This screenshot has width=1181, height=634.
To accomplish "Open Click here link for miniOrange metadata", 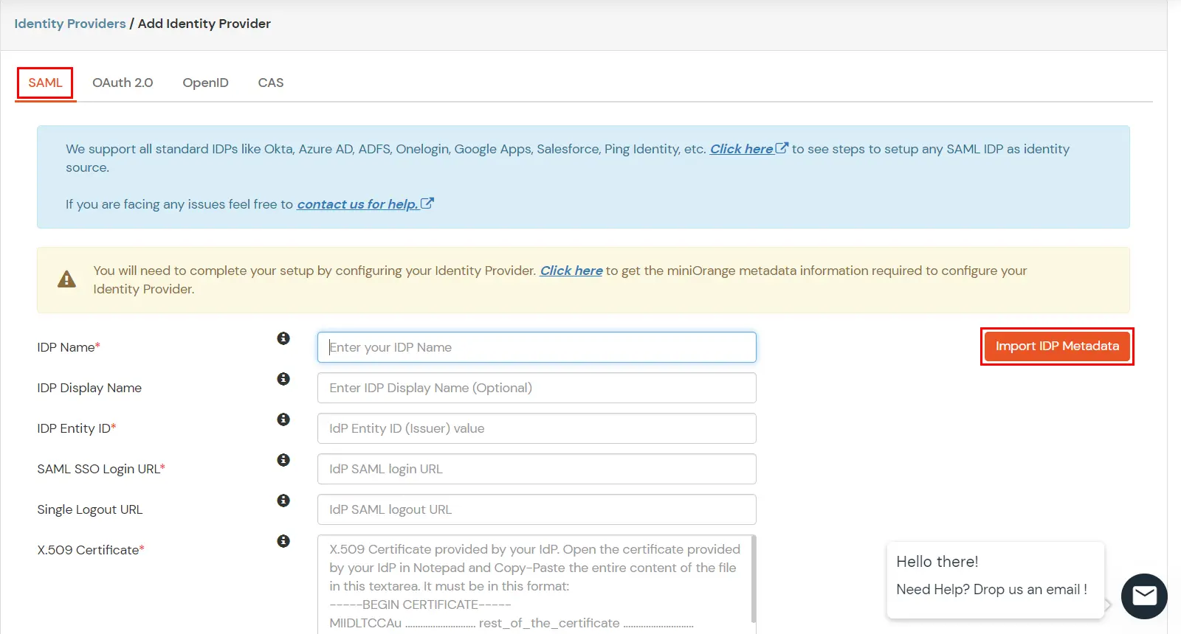I will (571, 271).
